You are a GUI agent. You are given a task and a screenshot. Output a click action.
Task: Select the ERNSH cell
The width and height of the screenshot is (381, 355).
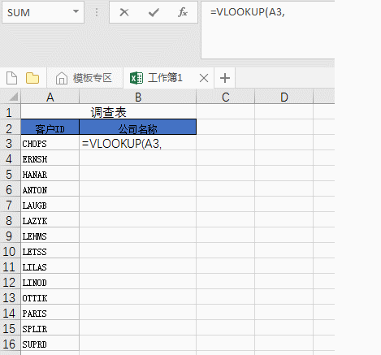tap(50, 158)
